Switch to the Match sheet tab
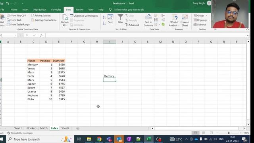Viewport: 254px width, 143px height. pos(44,128)
